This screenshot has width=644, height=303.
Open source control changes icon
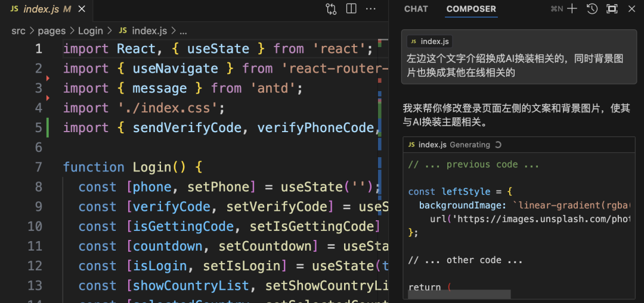[x=331, y=9]
